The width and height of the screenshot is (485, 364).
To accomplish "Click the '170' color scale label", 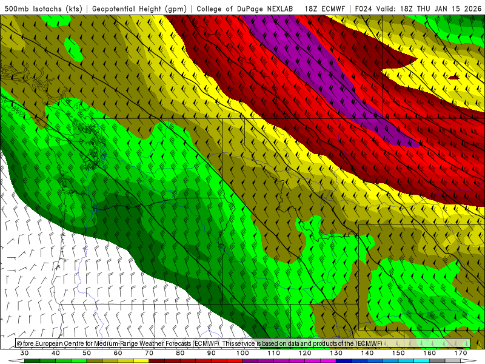I will click(461, 353).
